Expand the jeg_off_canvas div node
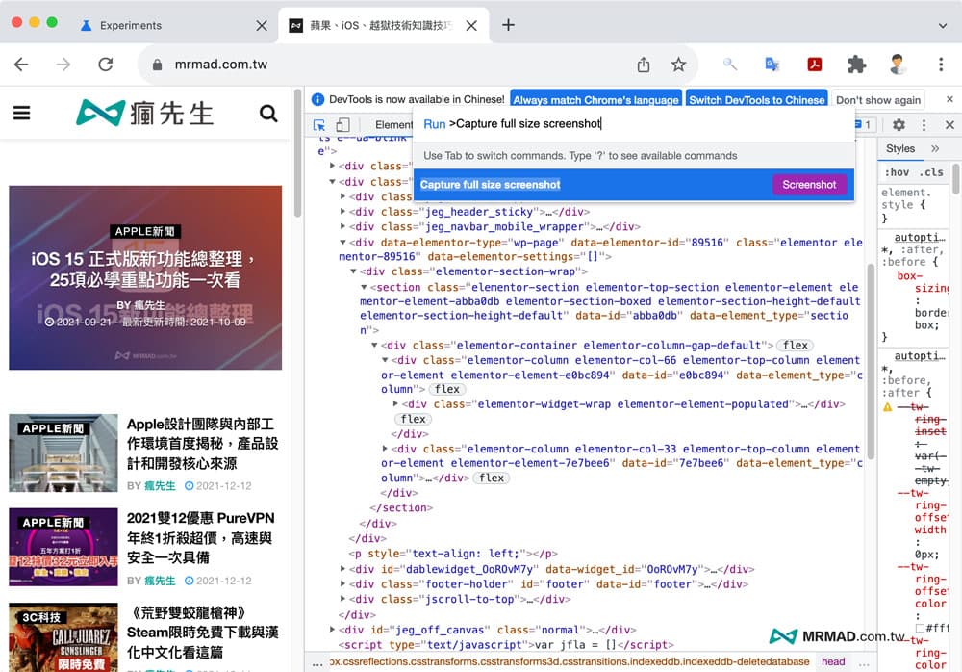Screen dimensions: 962x672 [x=332, y=630]
